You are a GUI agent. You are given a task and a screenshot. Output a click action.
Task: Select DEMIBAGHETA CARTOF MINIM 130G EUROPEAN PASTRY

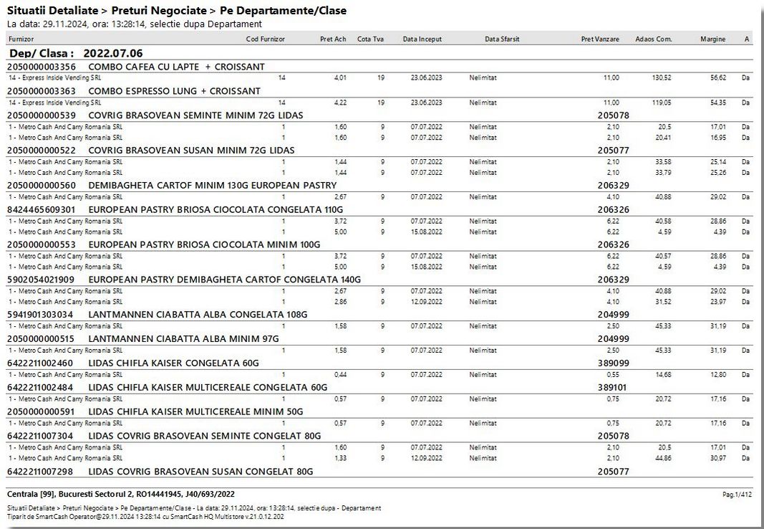(x=213, y=185)
